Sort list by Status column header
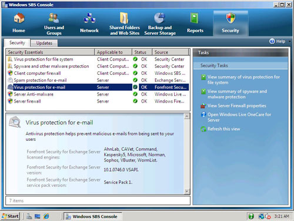Viewport: 294px width, 221px height. click(142, 52)
